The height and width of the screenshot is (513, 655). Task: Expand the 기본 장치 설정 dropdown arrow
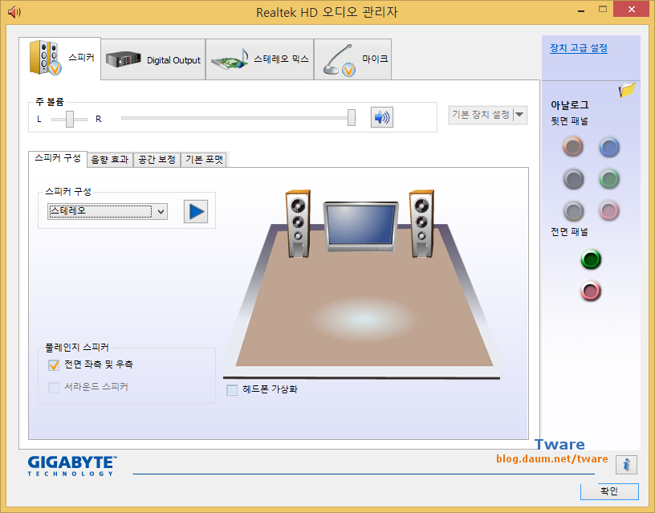click(x=519, y=115)
